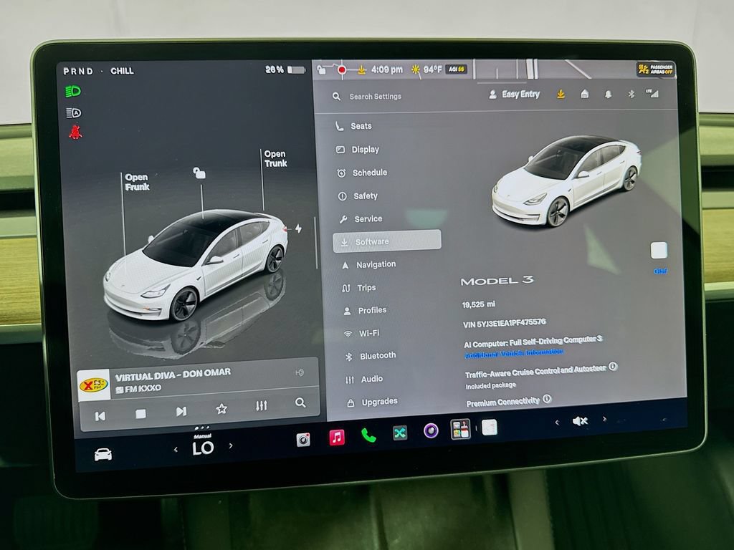Image resolution: width=734 pixels, height=550 pixels.
Task: Tap the white color swatch under car image
Action: [x=659, y=251]
